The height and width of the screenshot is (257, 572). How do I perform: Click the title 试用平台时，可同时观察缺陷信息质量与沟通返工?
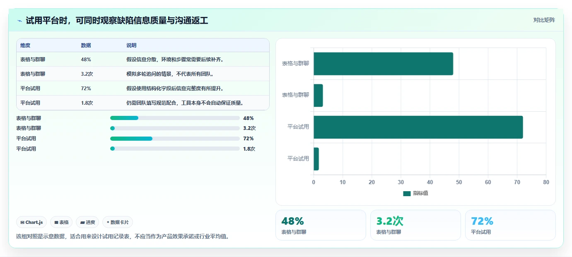117,21
